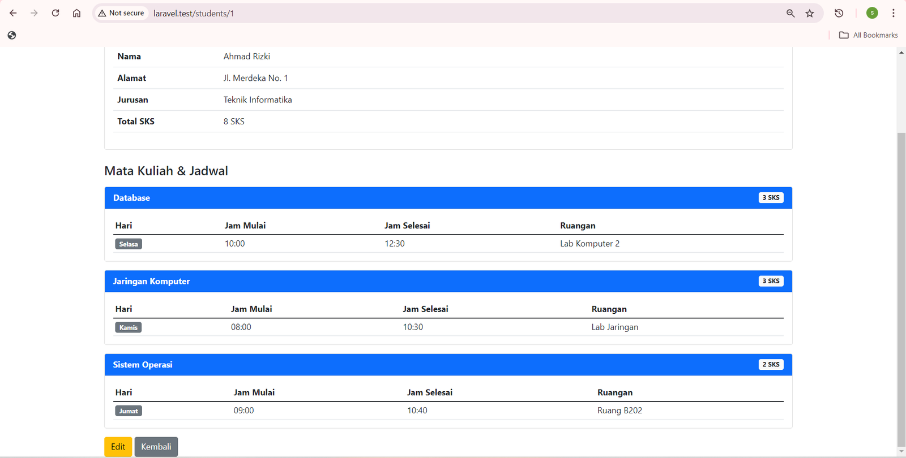Open the browser home page icon
Screen dimensions: 906x458
77,13
